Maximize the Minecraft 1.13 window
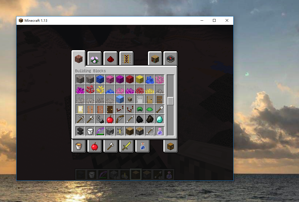Image resolution: width=299 pixels, height=202 pixels. point(214,20)
